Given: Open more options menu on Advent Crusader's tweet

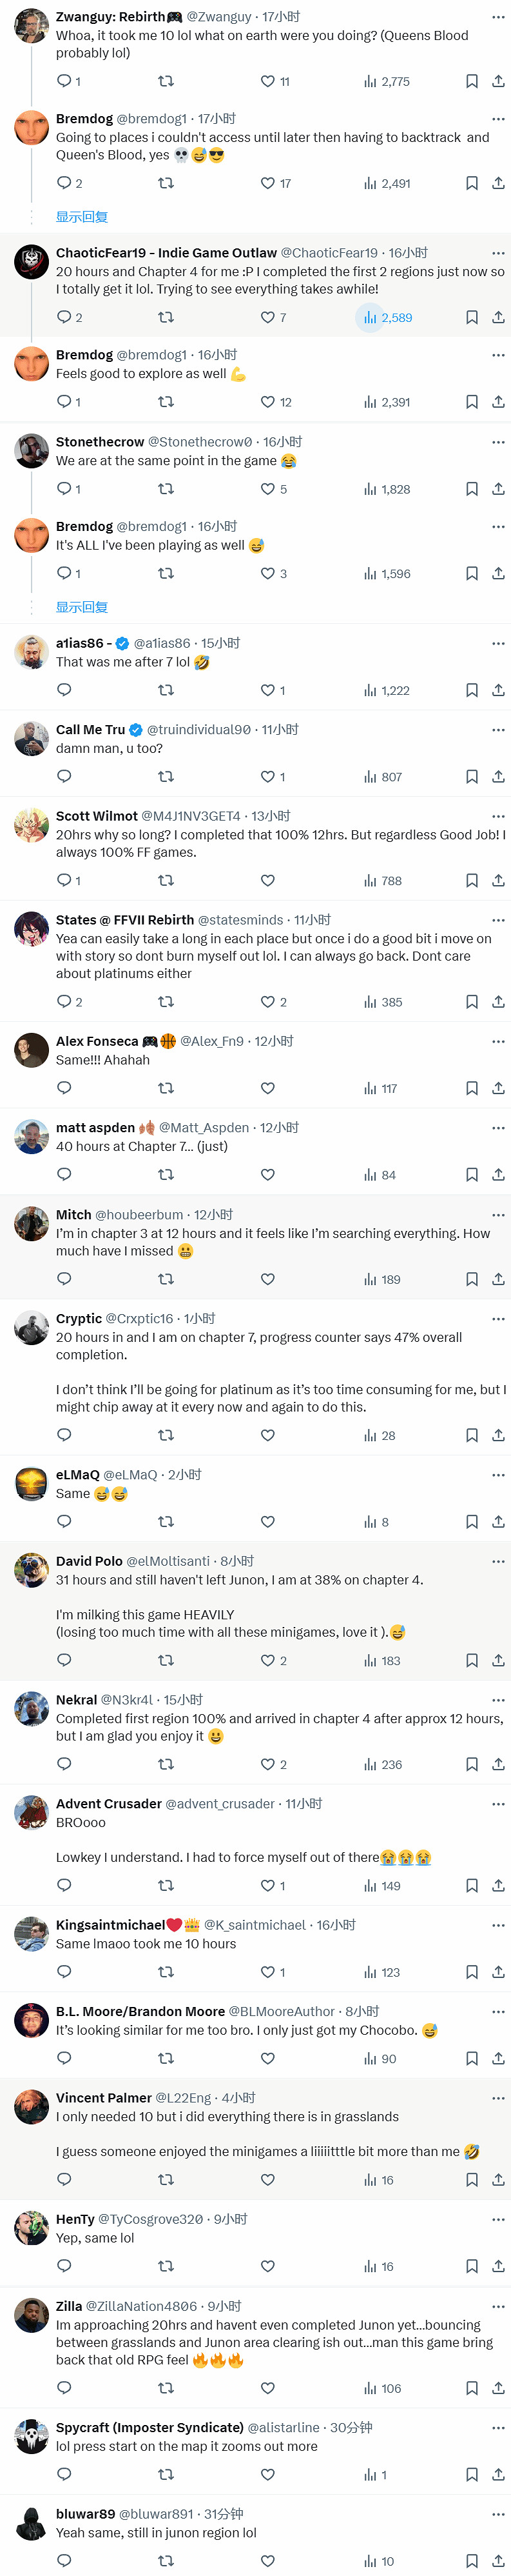Looking at the screenshot, I should click(x=498, y=1804).
